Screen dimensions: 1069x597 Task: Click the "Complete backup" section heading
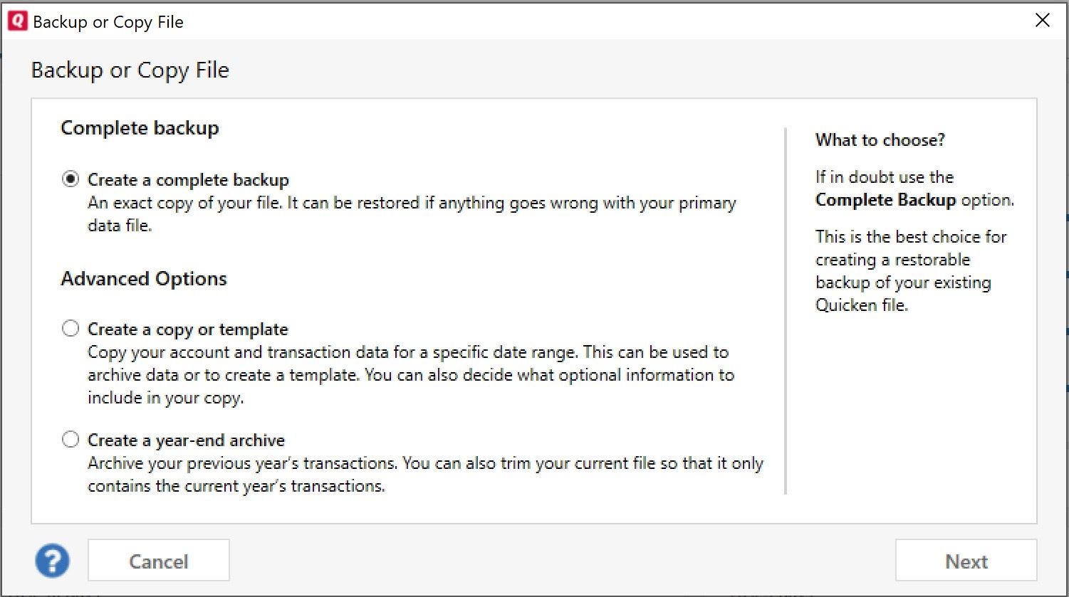tap(140, 128)
